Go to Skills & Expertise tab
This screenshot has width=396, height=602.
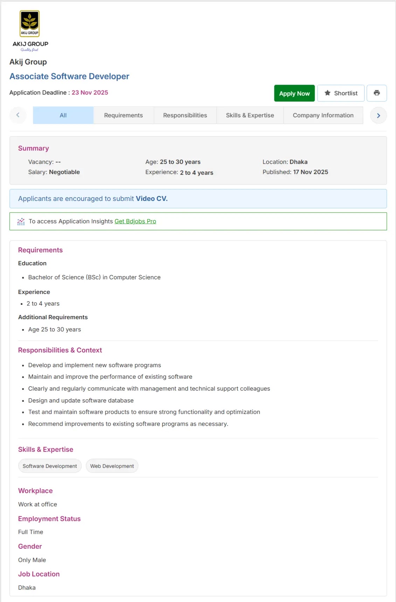click(250, 115)
